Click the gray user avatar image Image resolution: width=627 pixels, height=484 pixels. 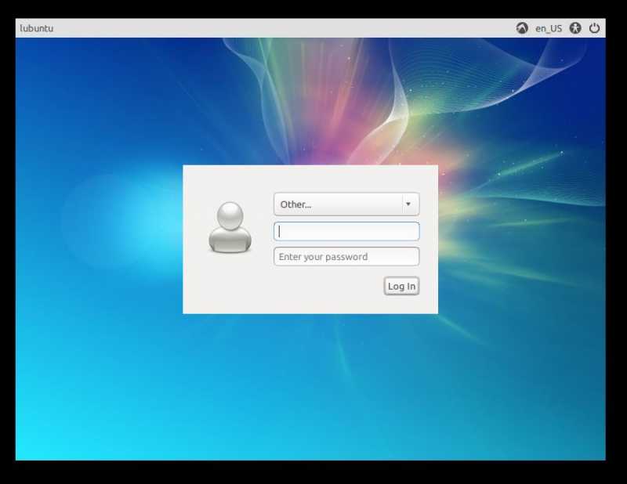(230, 228)
